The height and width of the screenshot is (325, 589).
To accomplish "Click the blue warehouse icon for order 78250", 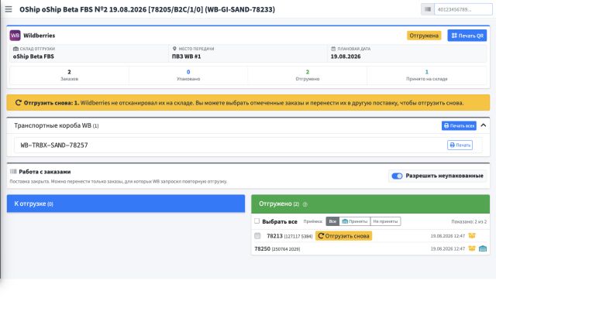I will [x=483, y=248].
